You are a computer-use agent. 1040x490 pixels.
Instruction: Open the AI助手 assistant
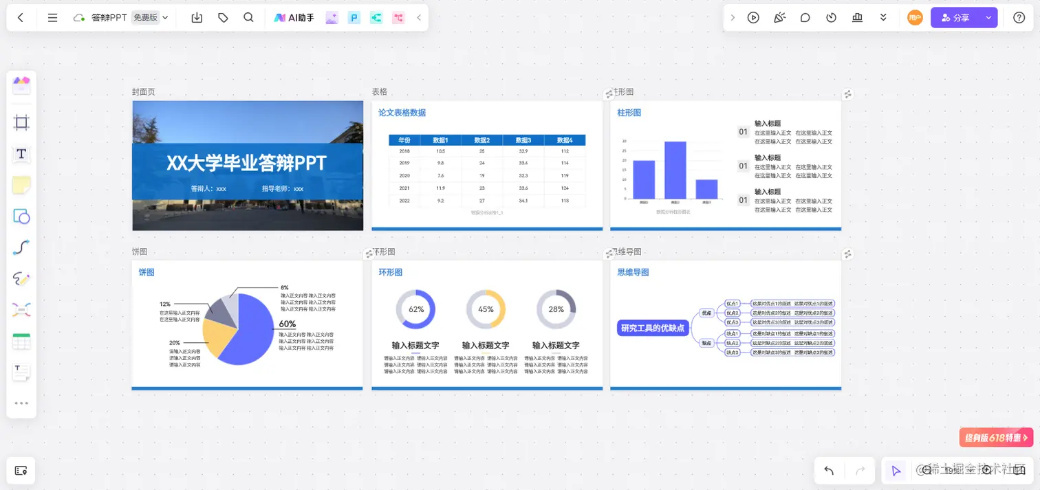(x=294, y=18)
